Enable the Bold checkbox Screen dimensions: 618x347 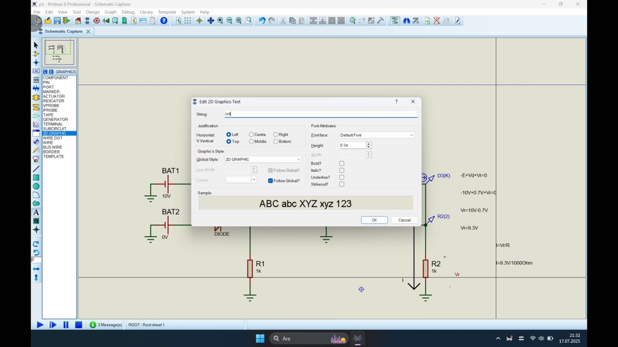click(342, 163)
